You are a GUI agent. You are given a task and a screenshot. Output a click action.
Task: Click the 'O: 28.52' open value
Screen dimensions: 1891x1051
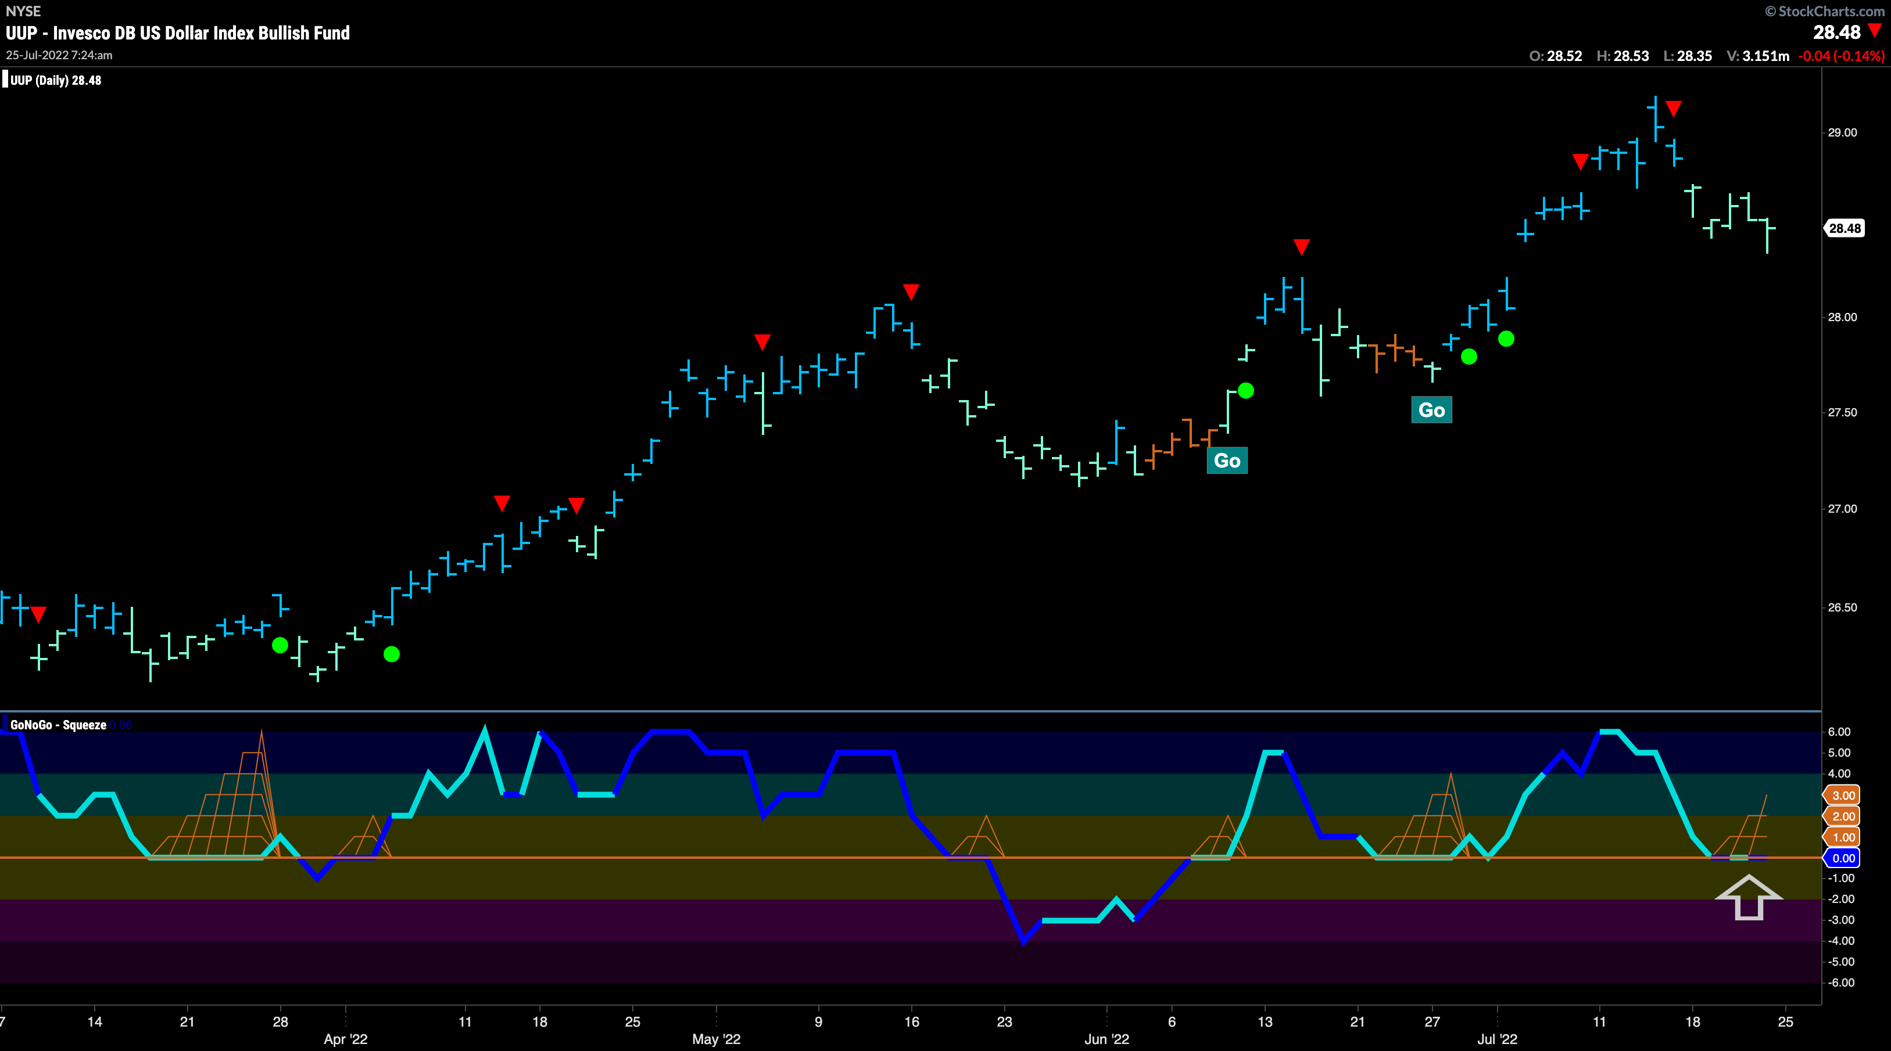tap(1556, 56)
